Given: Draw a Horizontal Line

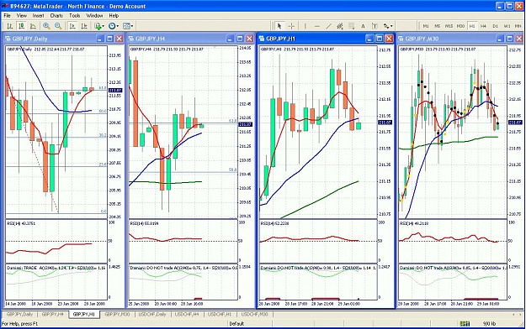Looking at the screenshot, I should pos(317,26).
